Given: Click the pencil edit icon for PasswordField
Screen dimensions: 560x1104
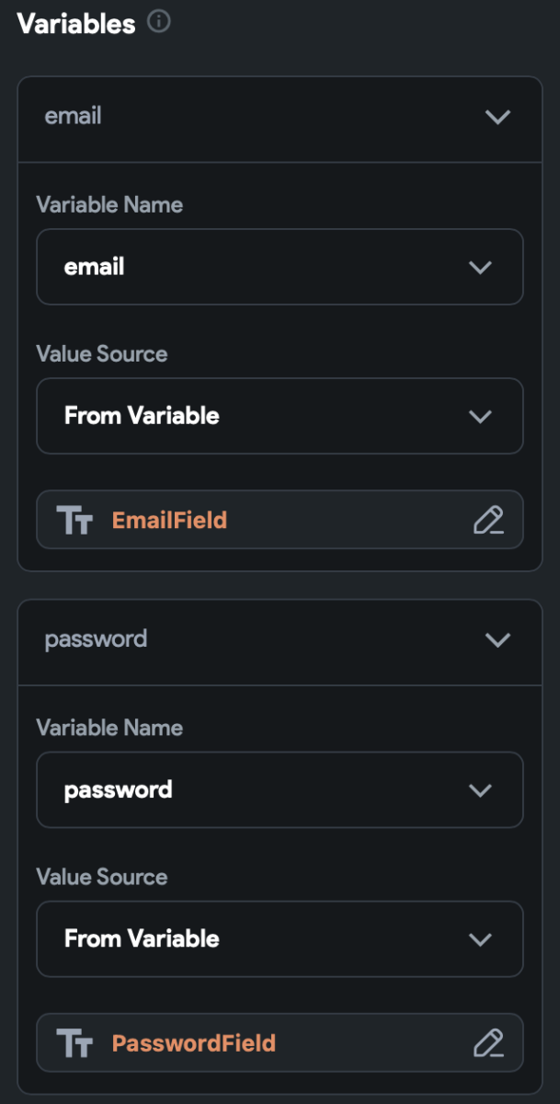Looking at the screenshot, I should pos(488,1042).
